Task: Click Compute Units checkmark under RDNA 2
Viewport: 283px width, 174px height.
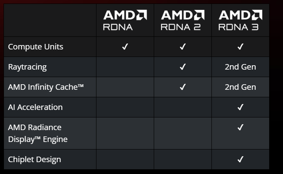Action: [x=183, y=47]
